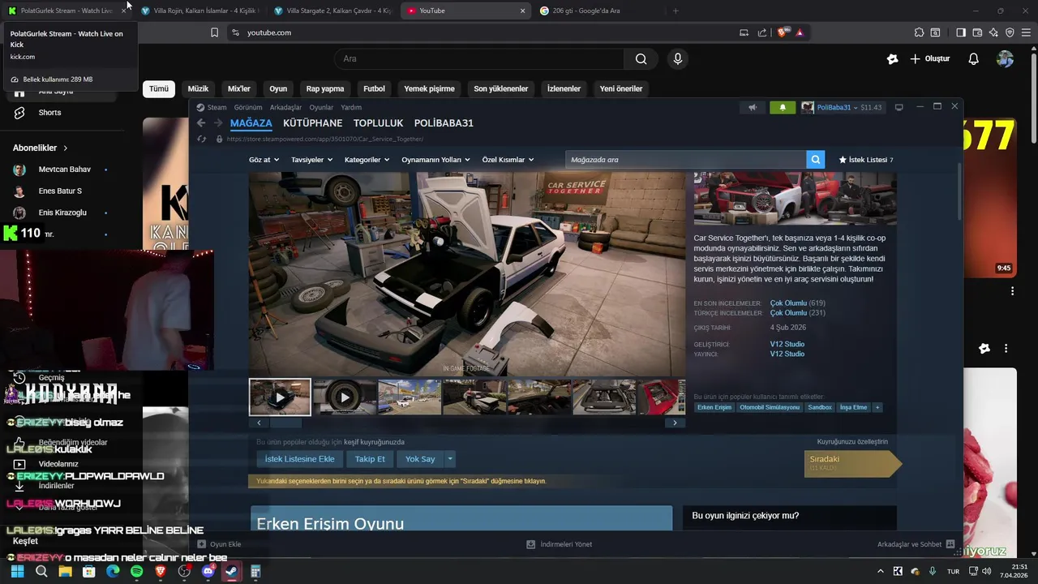This screenshot has width=1038, height=584.
Task: Click İstek Listesine Ekle button
Action: 299,459
